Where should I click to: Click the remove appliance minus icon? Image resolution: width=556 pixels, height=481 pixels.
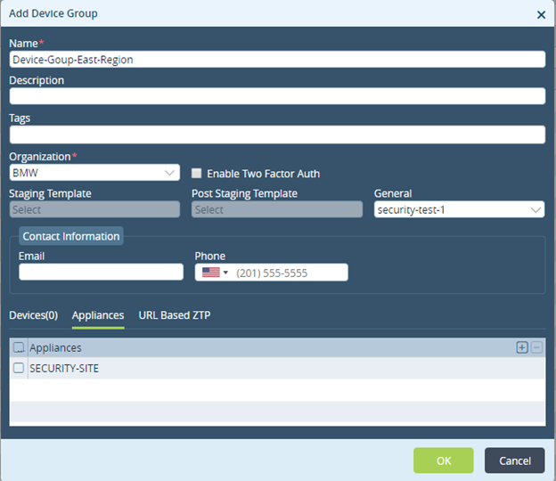537,347
